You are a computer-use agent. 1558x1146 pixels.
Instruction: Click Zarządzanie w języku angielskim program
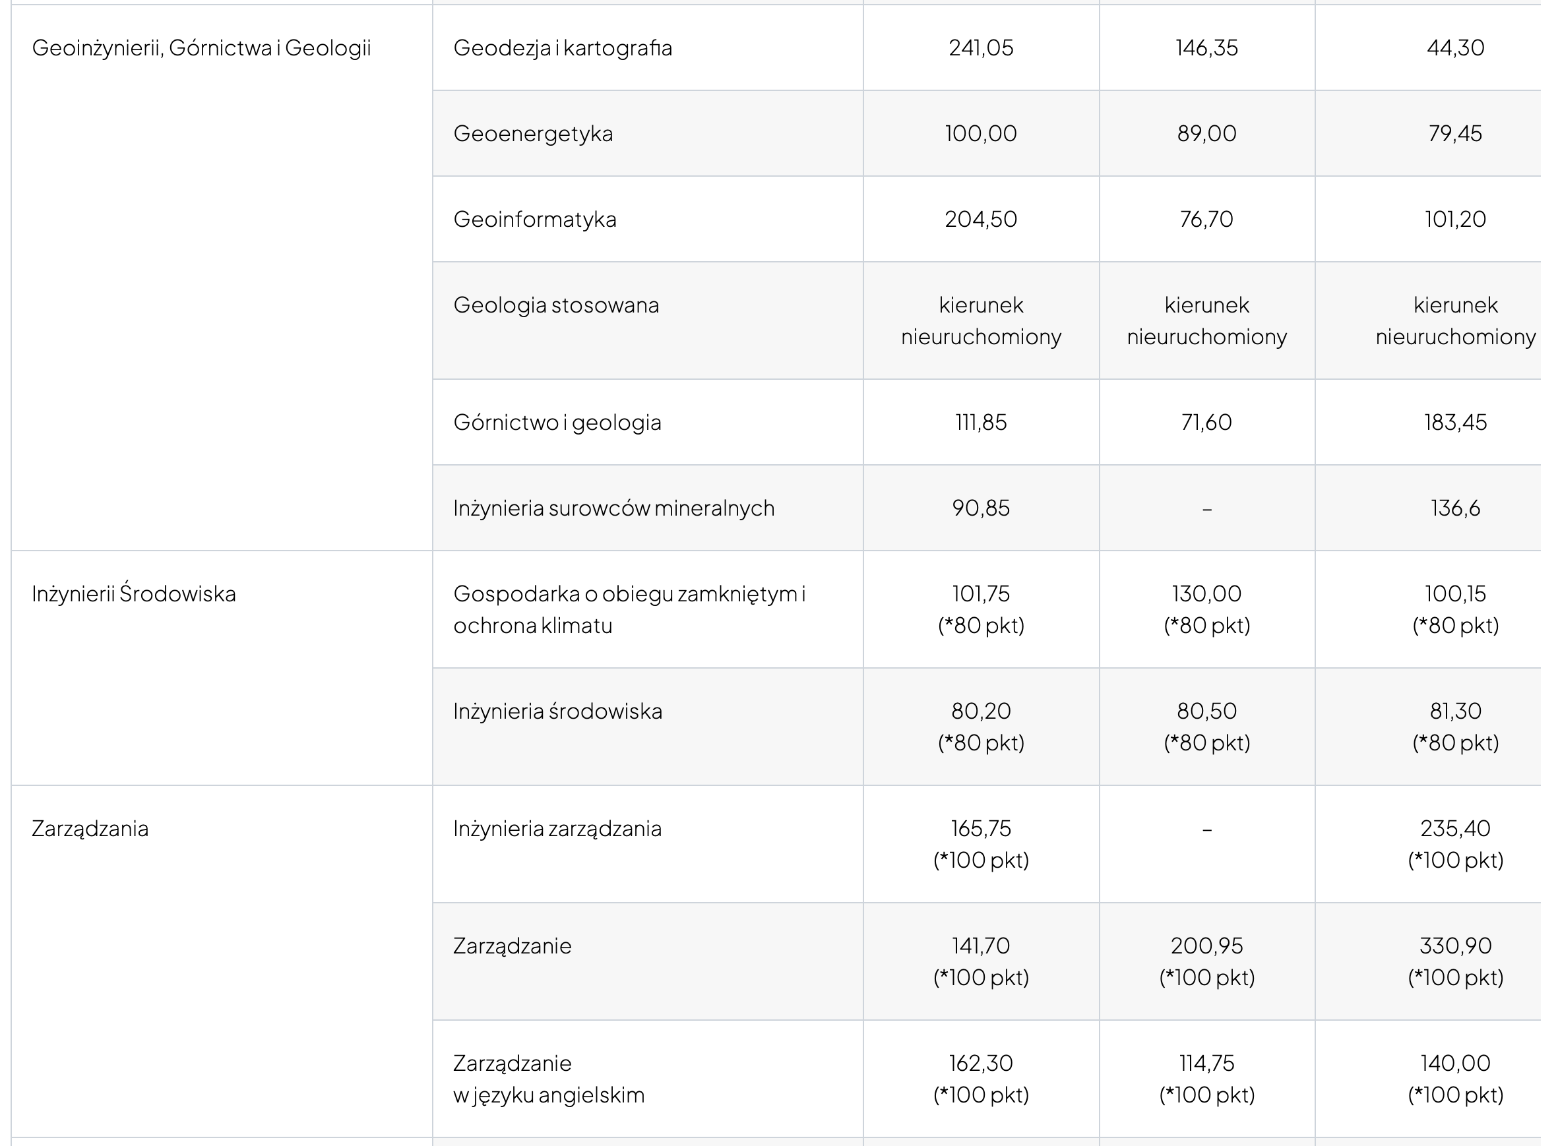point(548,1079)
